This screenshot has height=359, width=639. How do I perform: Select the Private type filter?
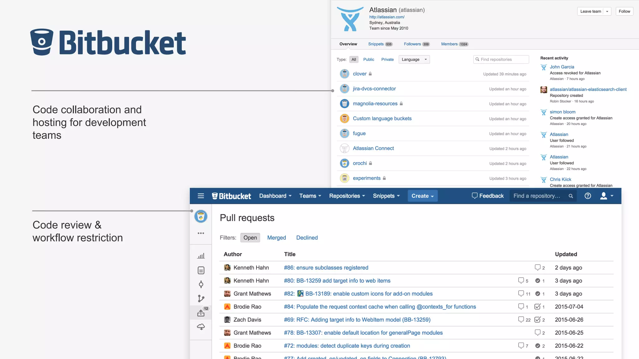tap(388, 60)
